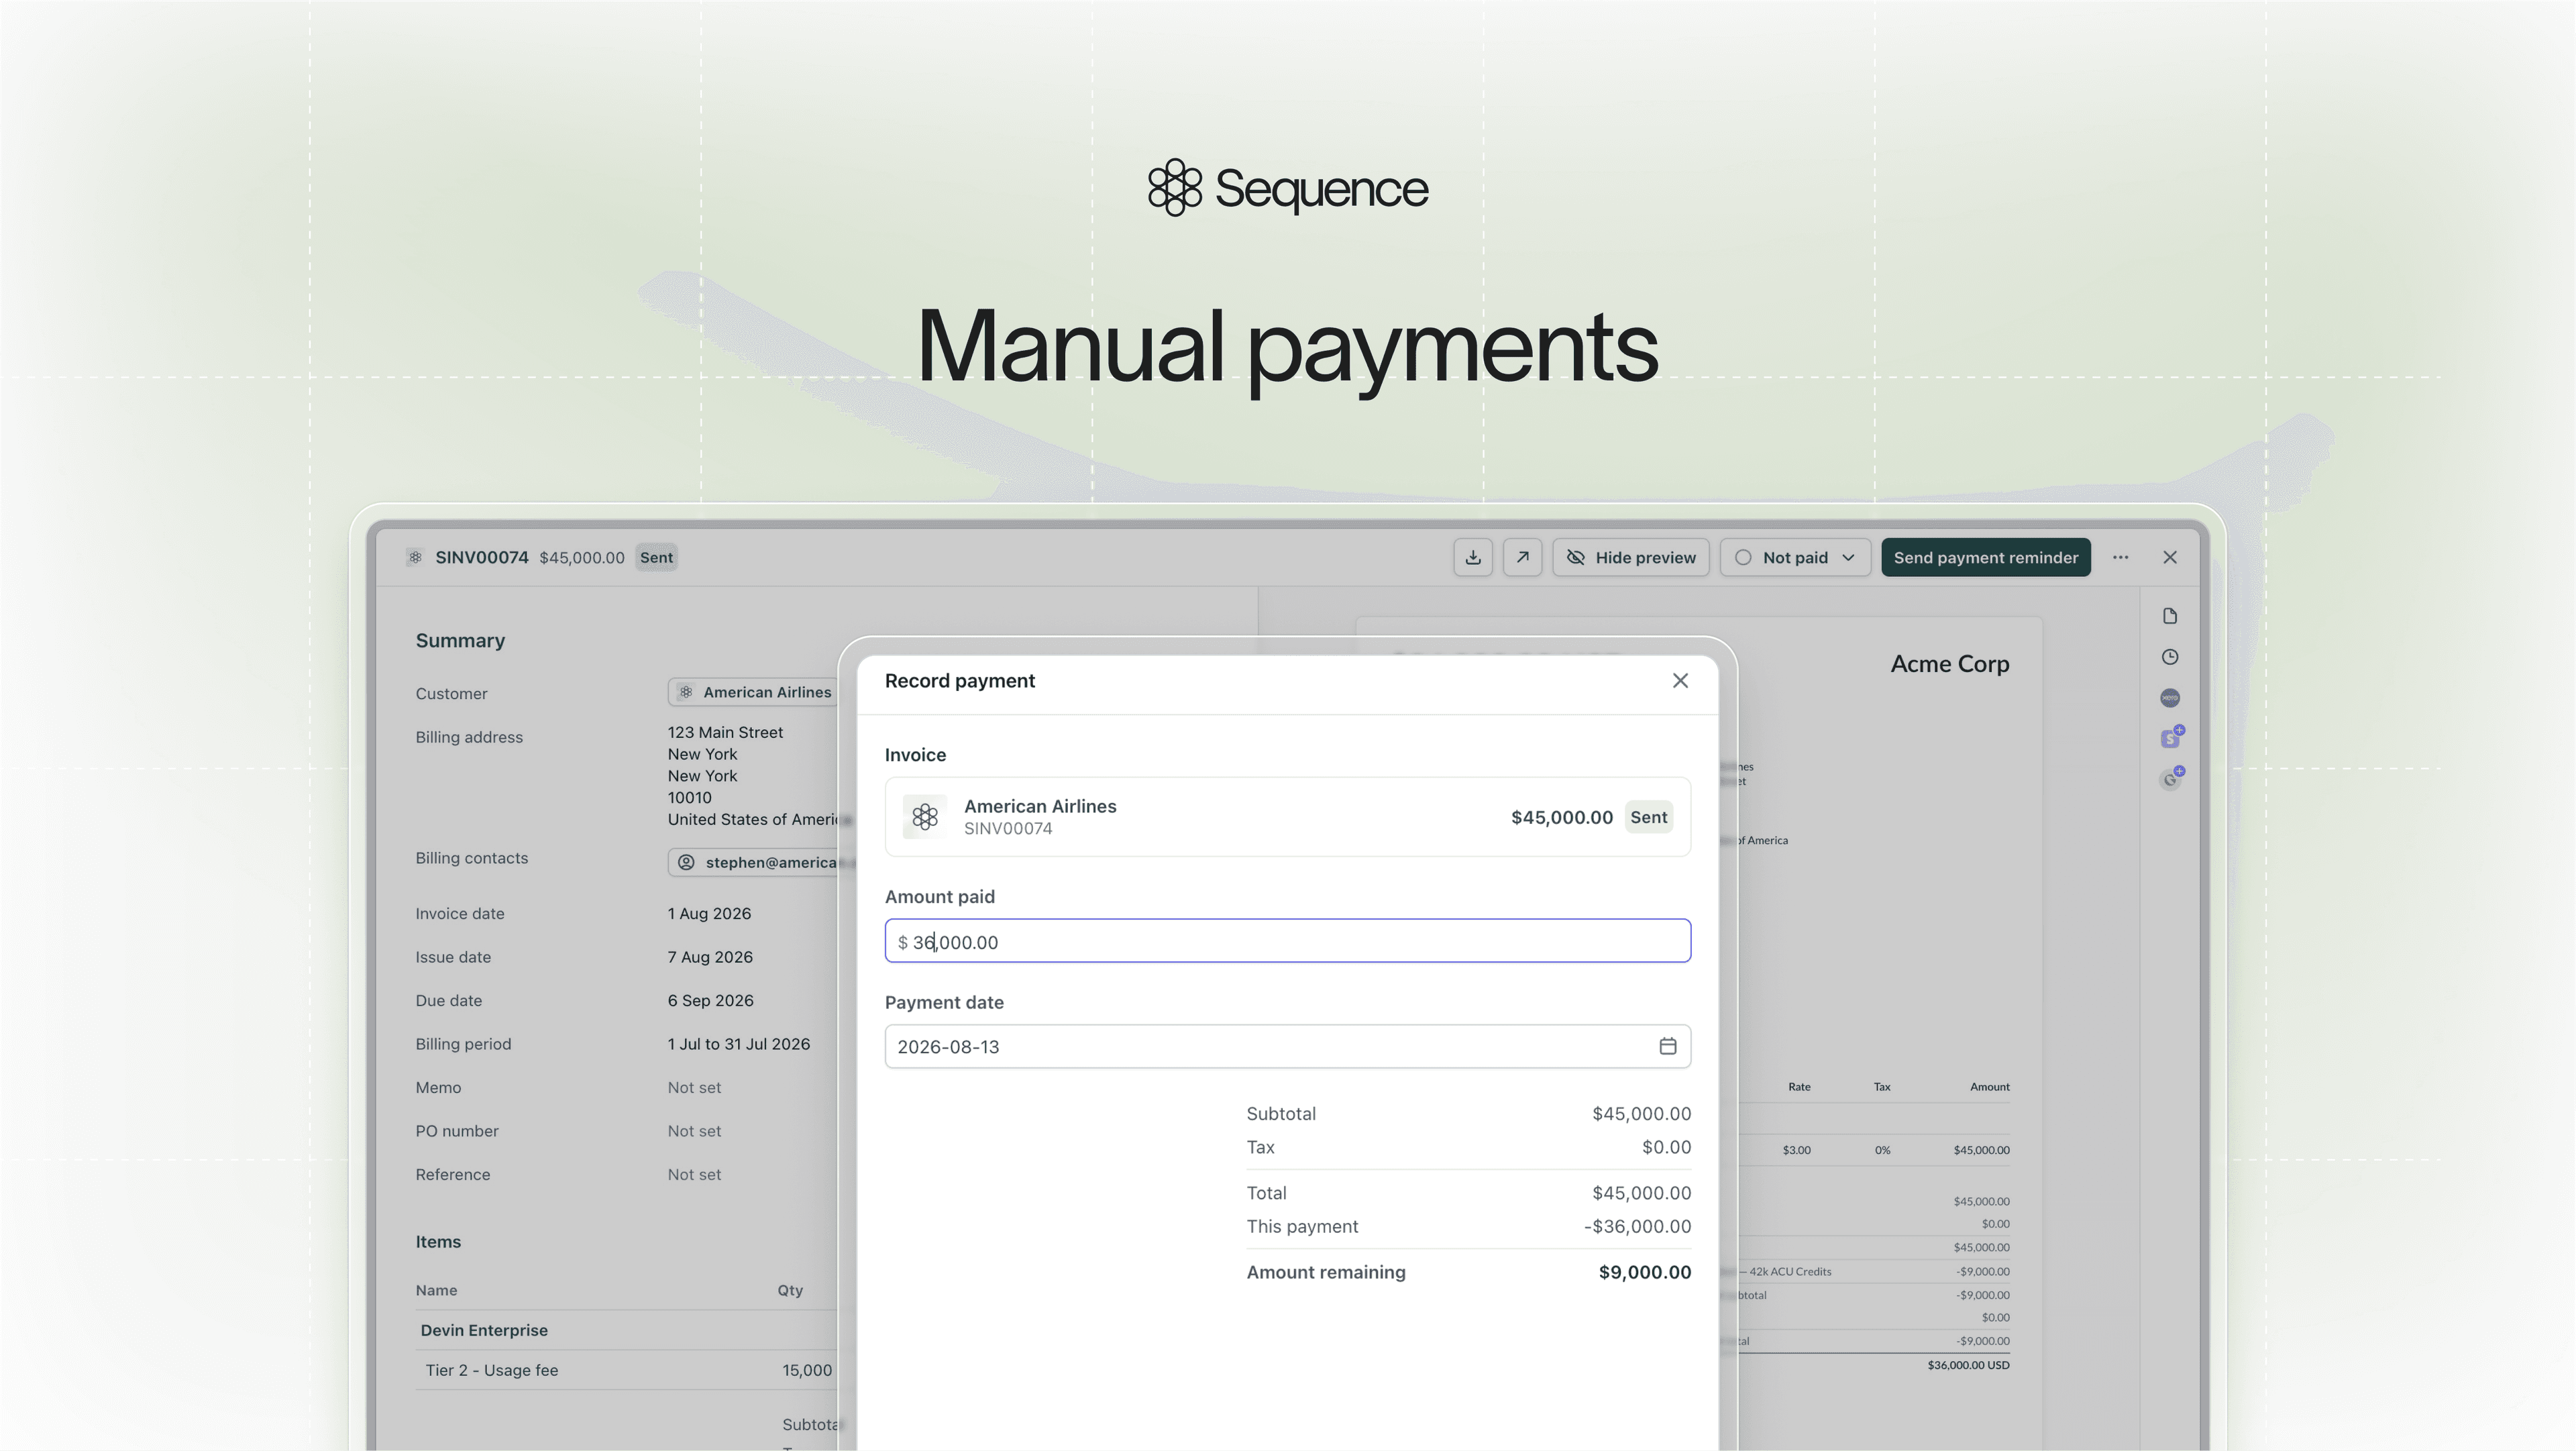
Task: Click the $36,000.00 USD total in the preview
Action: point(1968,1365)
